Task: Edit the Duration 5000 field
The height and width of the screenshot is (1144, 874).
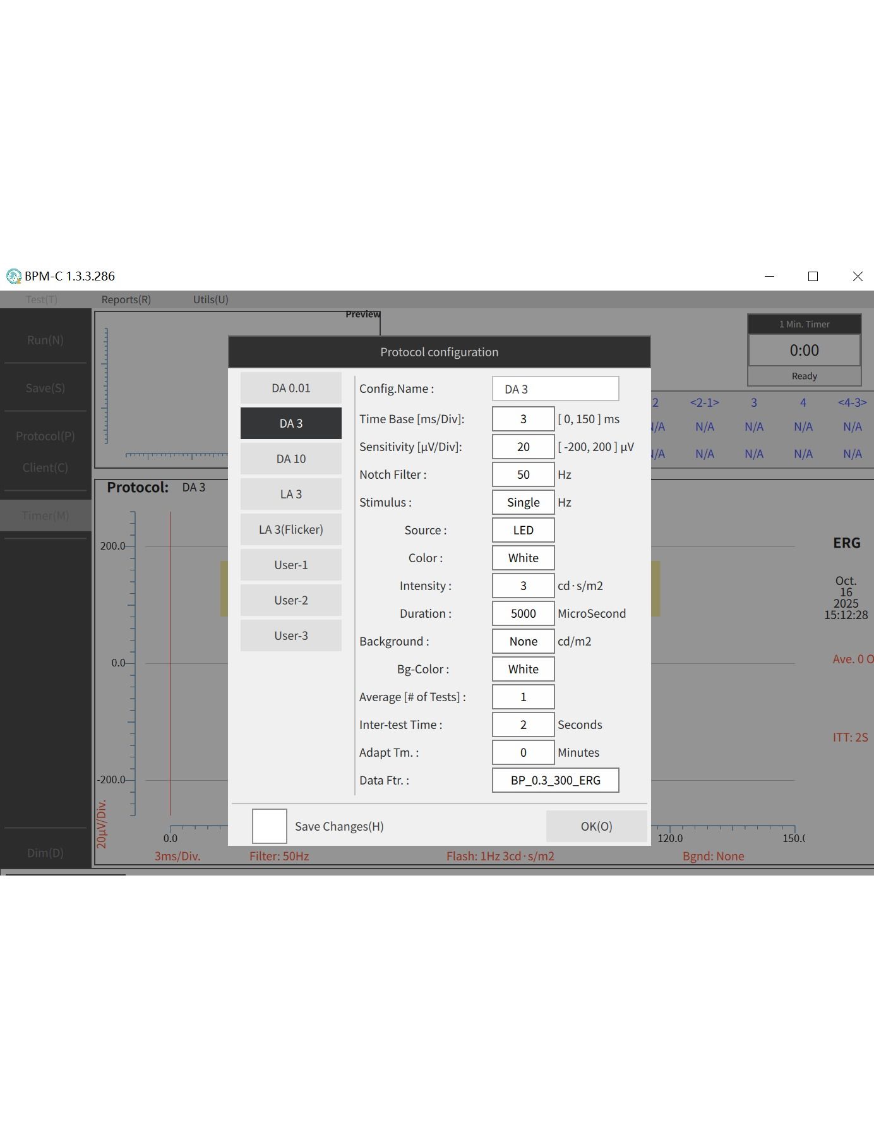Action: [523, 613]
